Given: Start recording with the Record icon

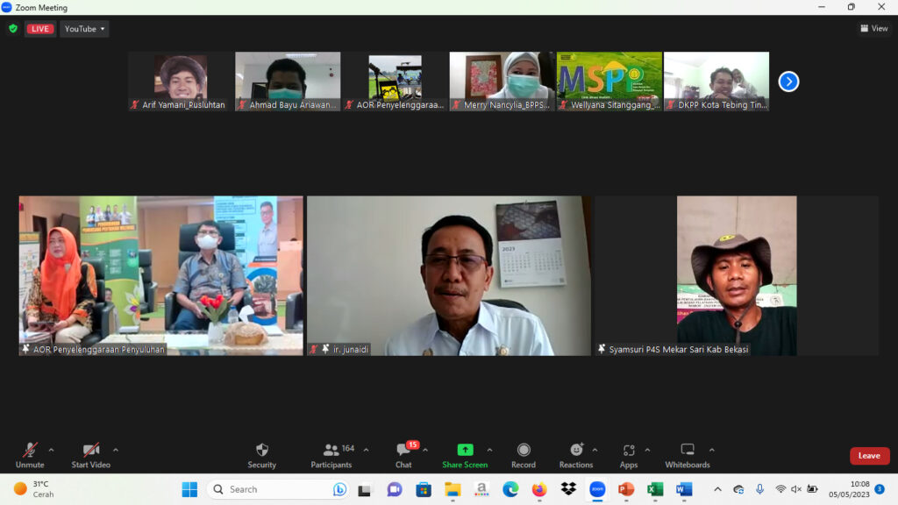Looking at the screenshot, I should [524, 450].
